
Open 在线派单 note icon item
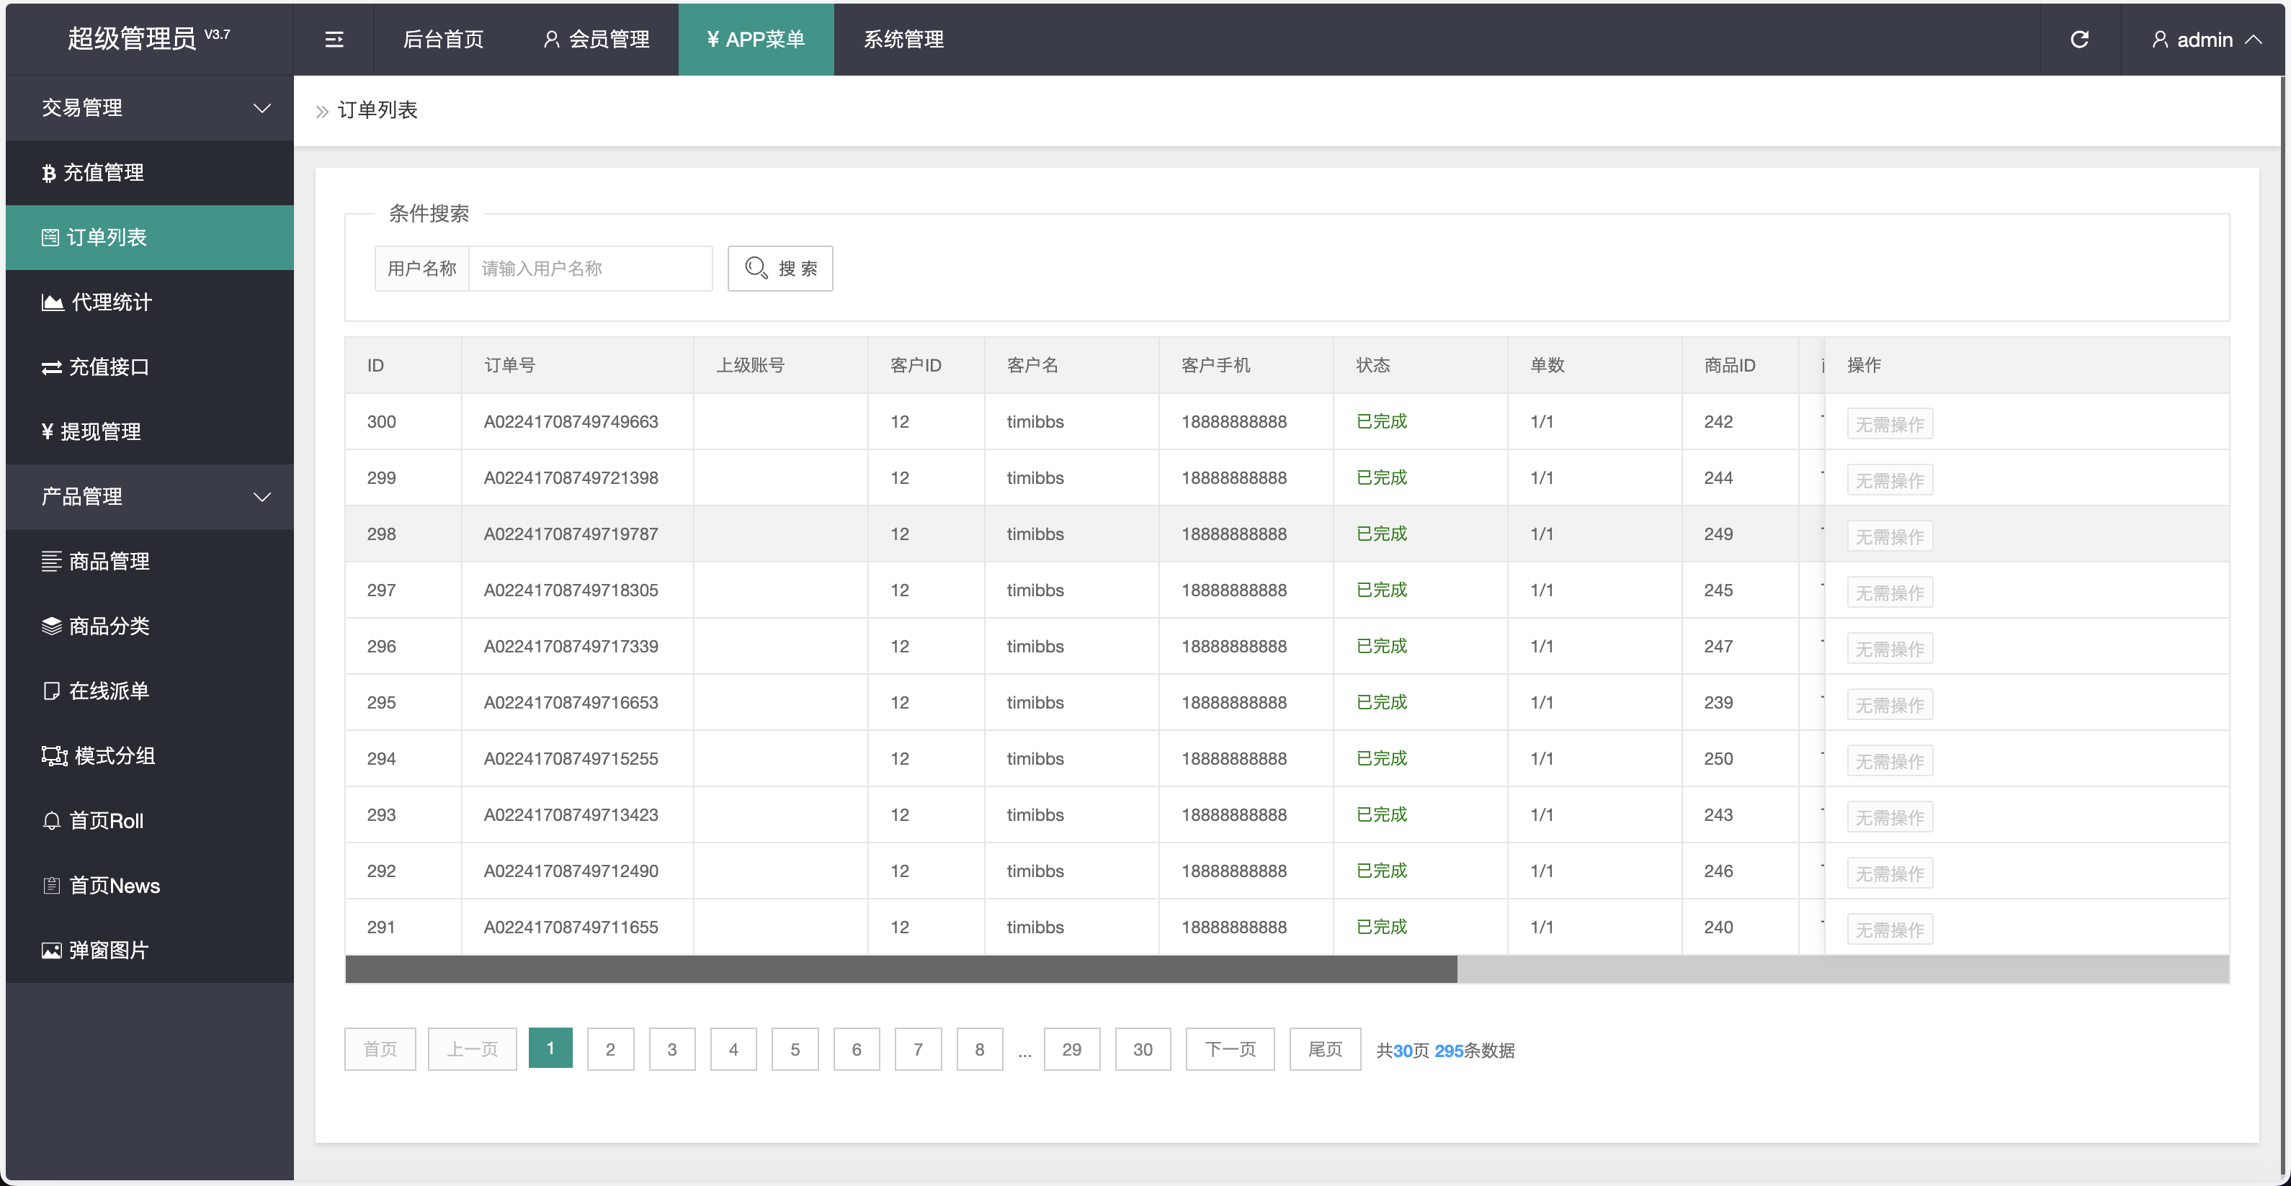96,691
